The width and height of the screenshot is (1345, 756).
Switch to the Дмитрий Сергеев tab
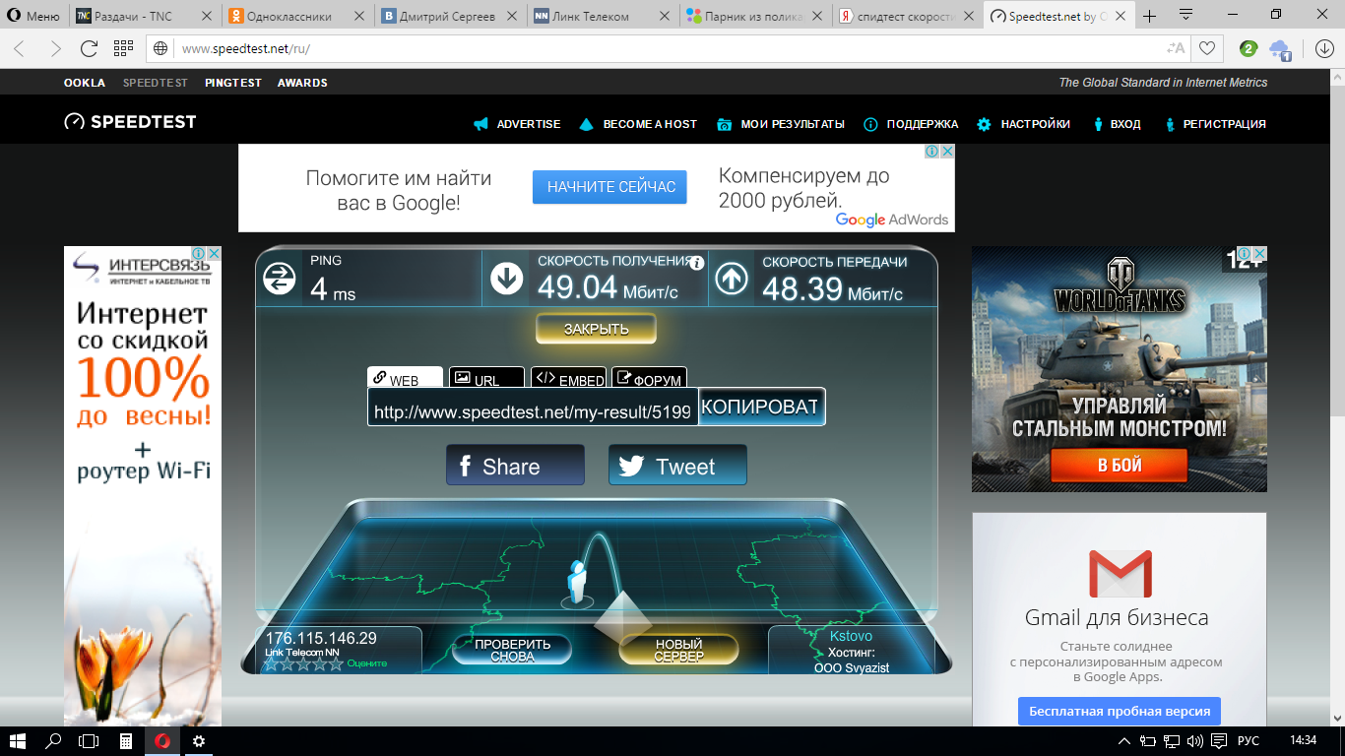point(449,16)
